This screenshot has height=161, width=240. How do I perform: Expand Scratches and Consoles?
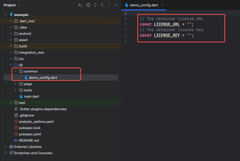tap(6, 153)
